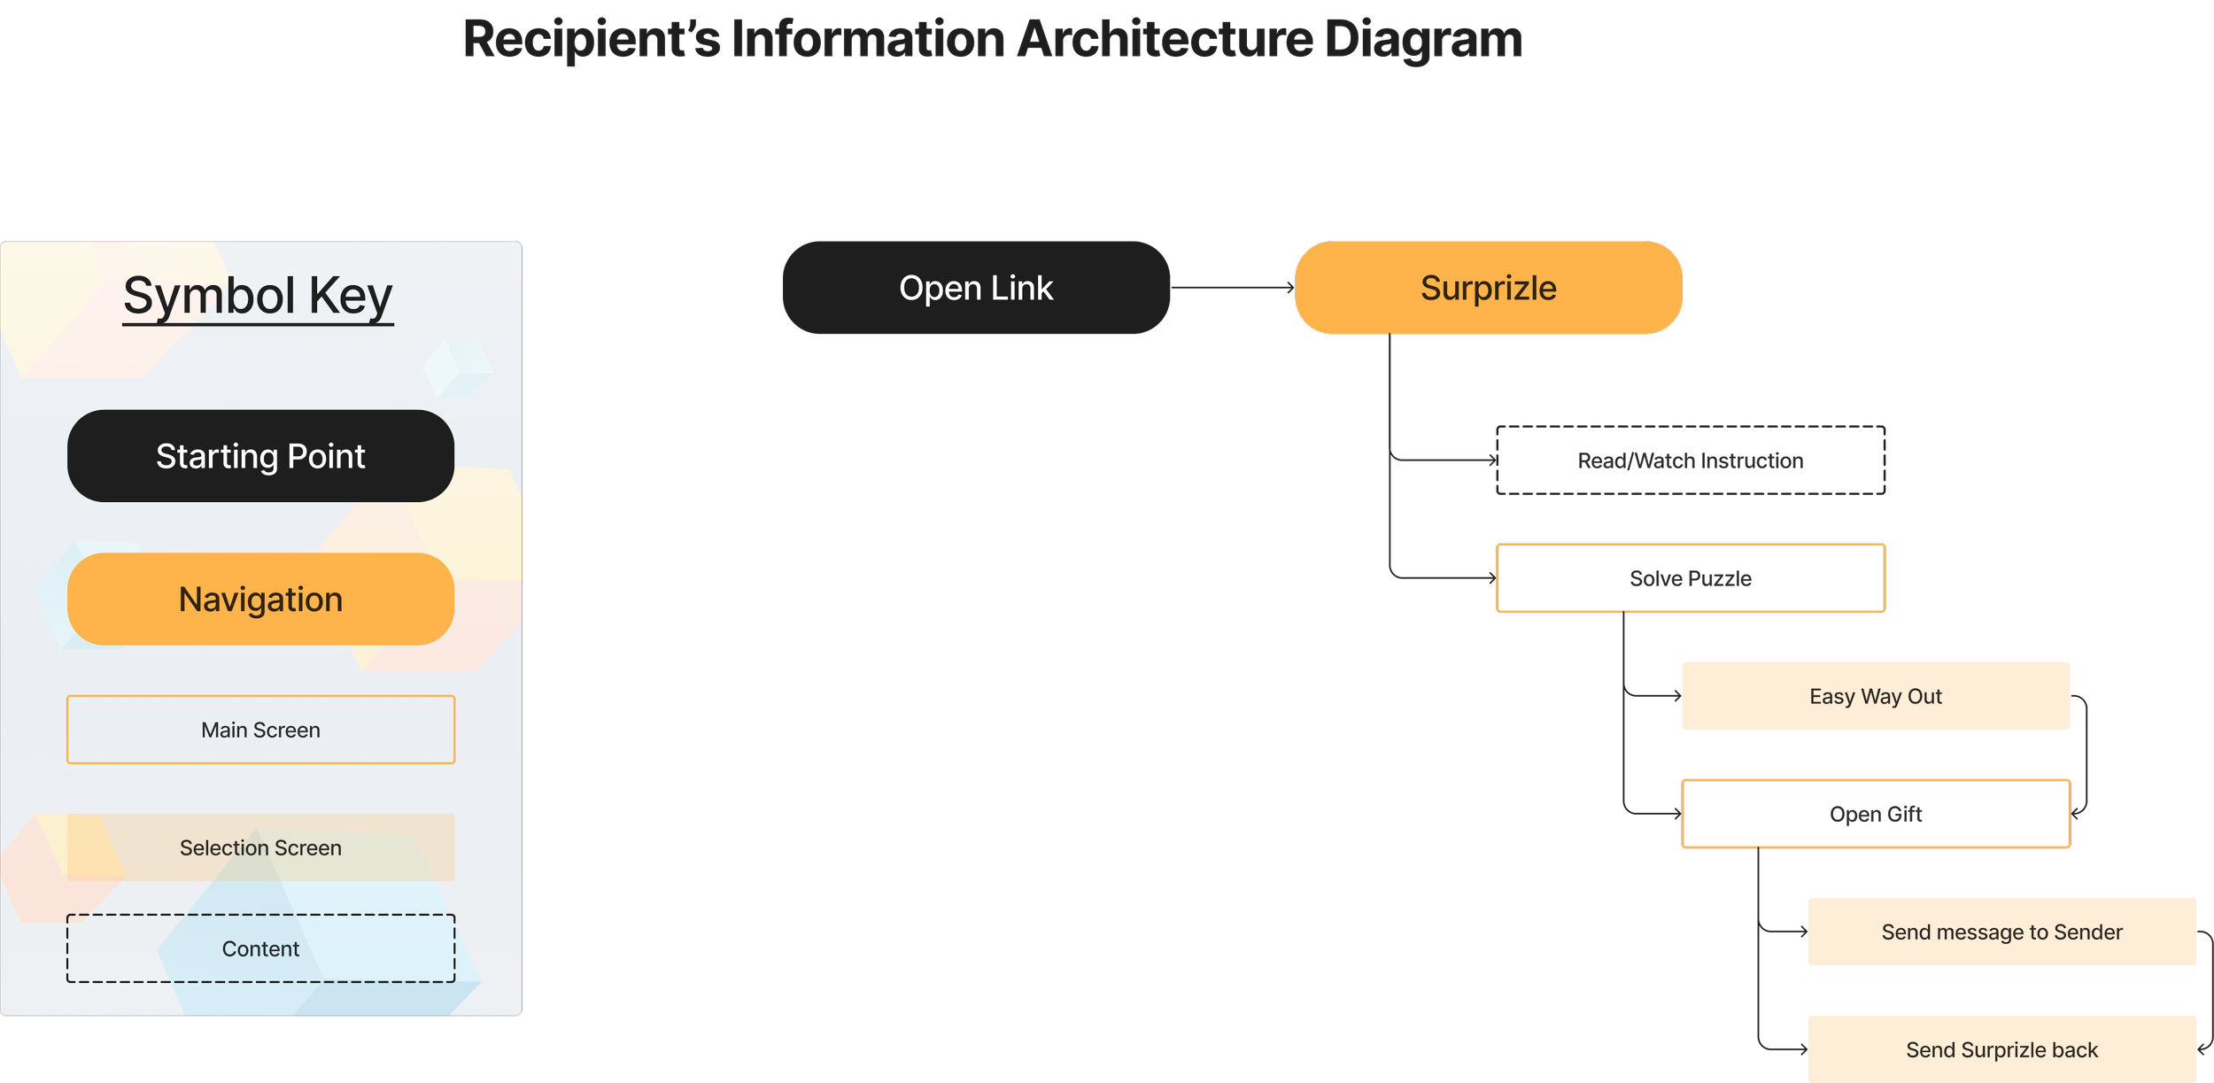Click the arrowhead pointing into Easy Way Out

[1676, 696]
